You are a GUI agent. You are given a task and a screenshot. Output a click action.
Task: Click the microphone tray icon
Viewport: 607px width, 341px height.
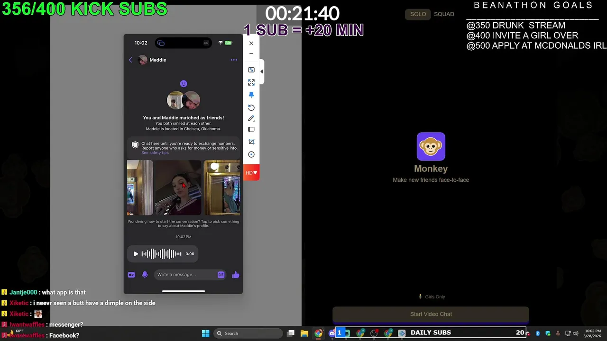(x=558, y=333)
